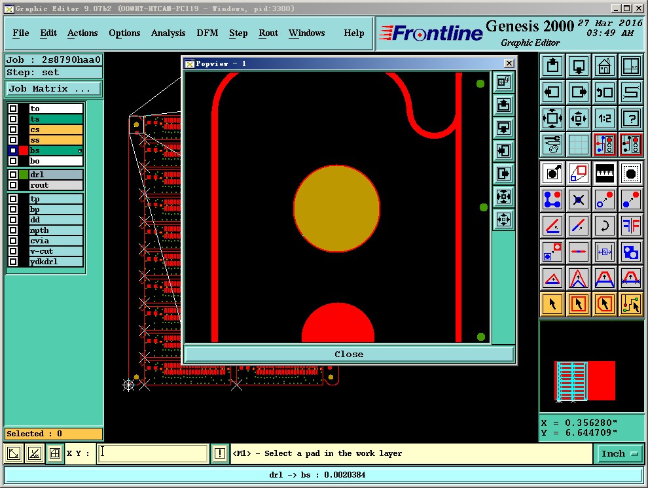The image size is (648, 488).
Task: Toggle the 'drl' layer checkbox
Action: 13,175
